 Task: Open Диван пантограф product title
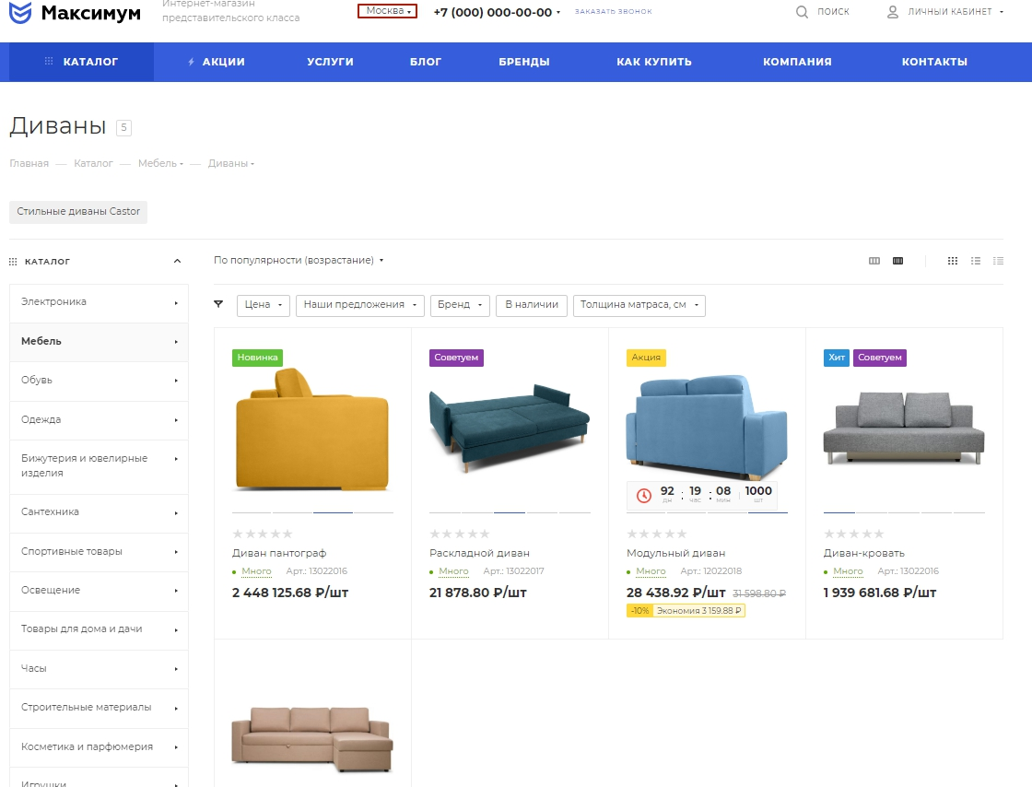pos(279,553)
